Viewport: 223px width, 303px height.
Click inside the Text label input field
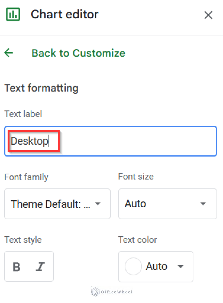click(x=110, y=141)
